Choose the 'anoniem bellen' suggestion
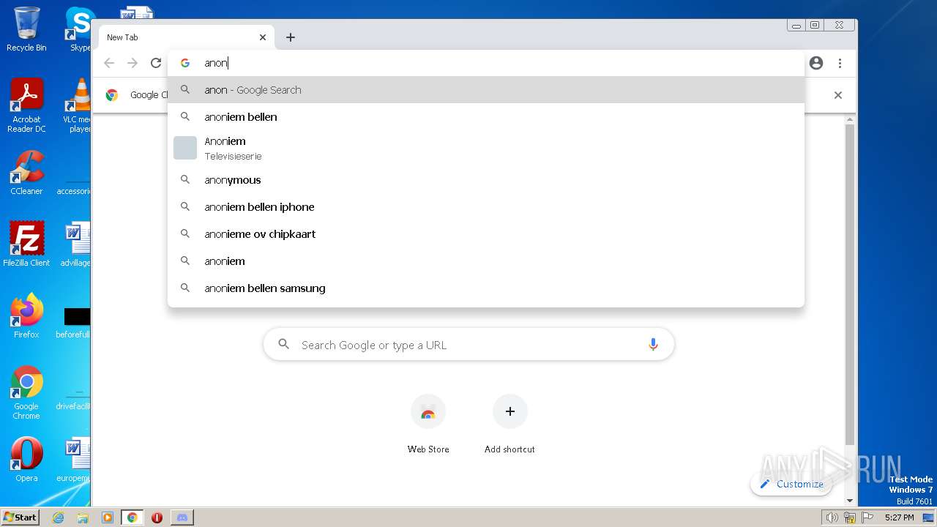This screenshot has width=937, height=527. tap(486, 117)
